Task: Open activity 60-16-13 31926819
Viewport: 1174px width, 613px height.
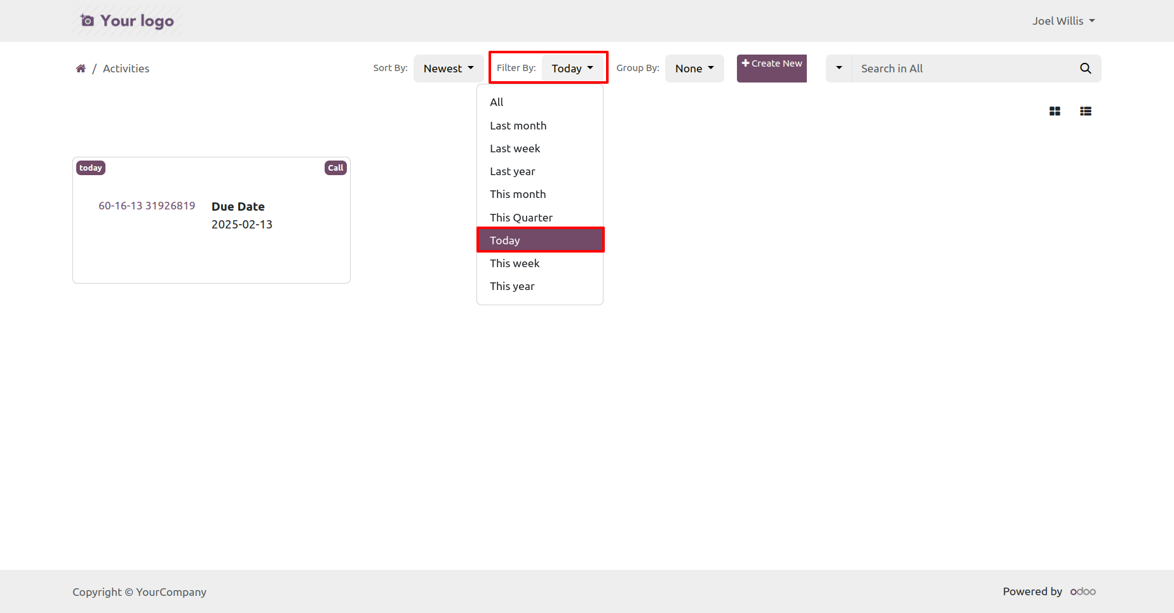Action: [x=147, y=206]
